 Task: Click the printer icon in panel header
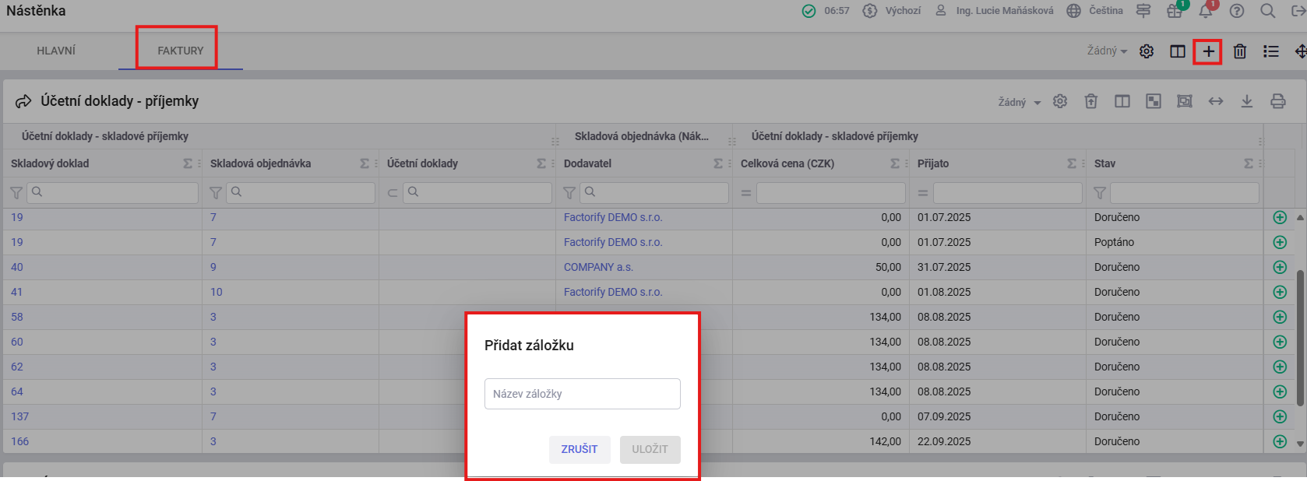click(1277, 101)
